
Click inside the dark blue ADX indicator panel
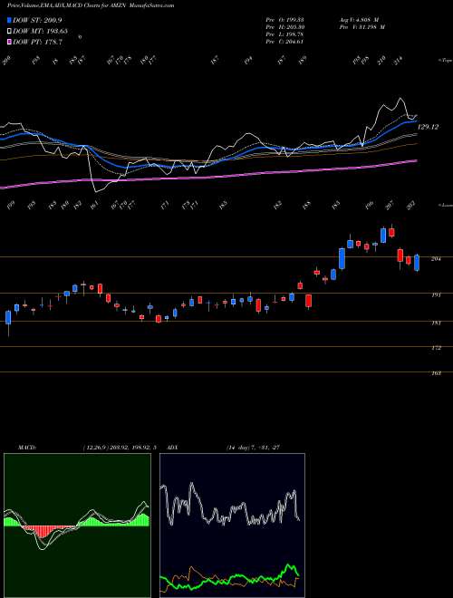(x=232, y=526)
